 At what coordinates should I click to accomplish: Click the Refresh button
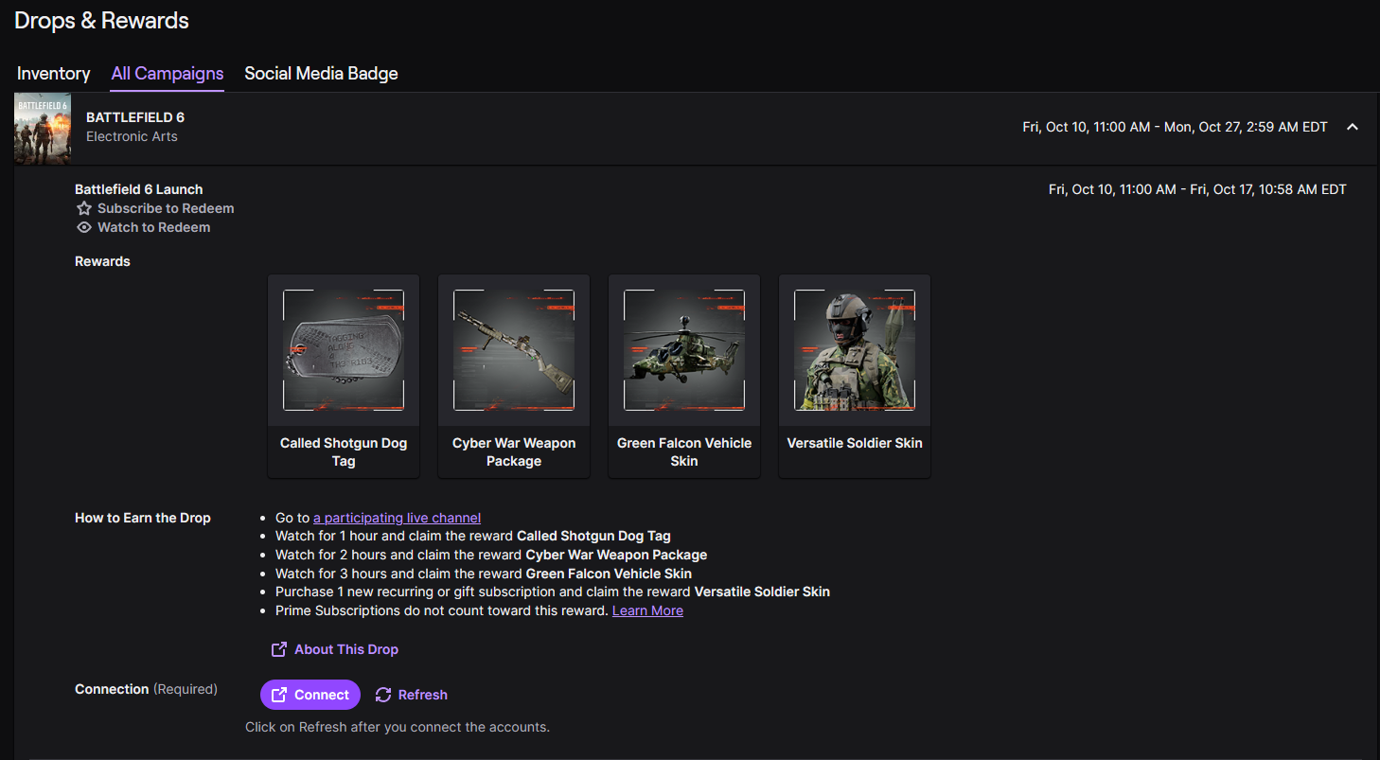(412, 695)
